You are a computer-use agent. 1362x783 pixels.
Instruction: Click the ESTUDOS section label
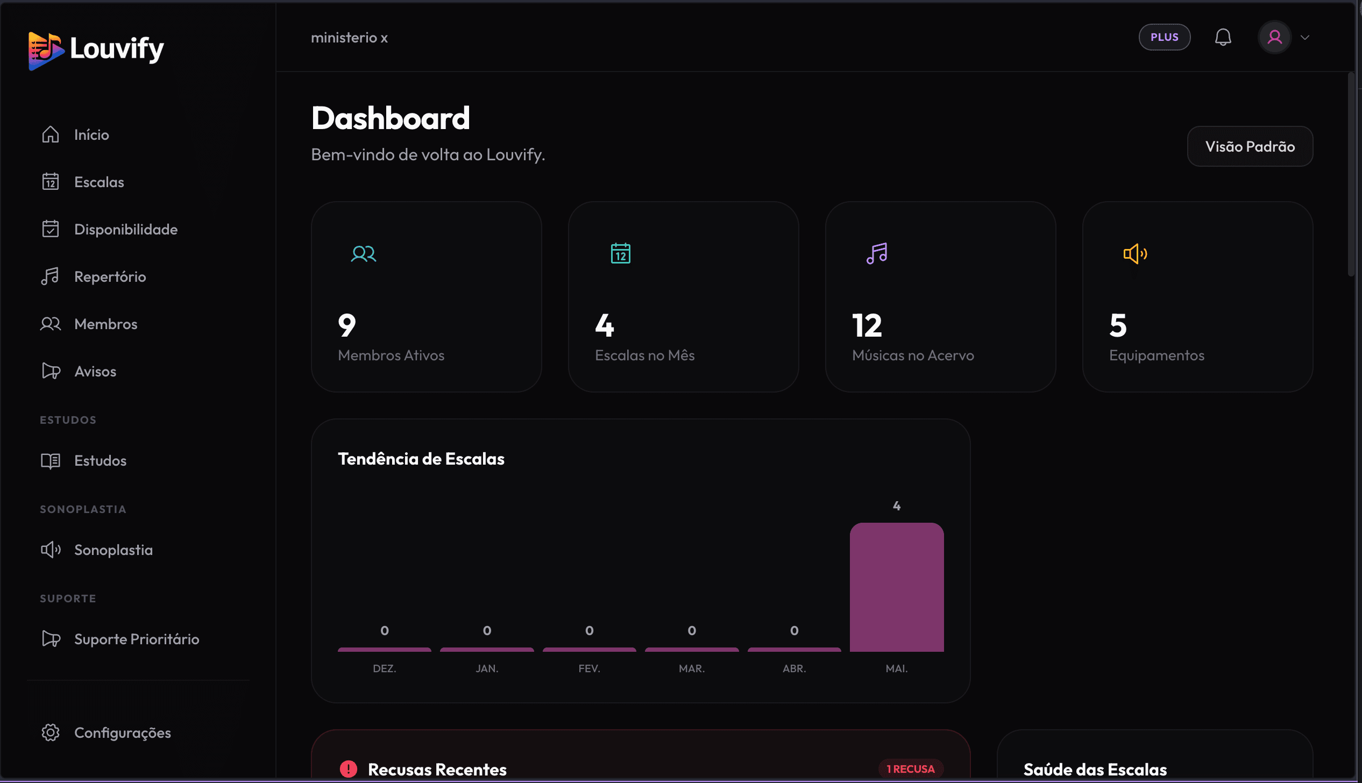[68, 420]
